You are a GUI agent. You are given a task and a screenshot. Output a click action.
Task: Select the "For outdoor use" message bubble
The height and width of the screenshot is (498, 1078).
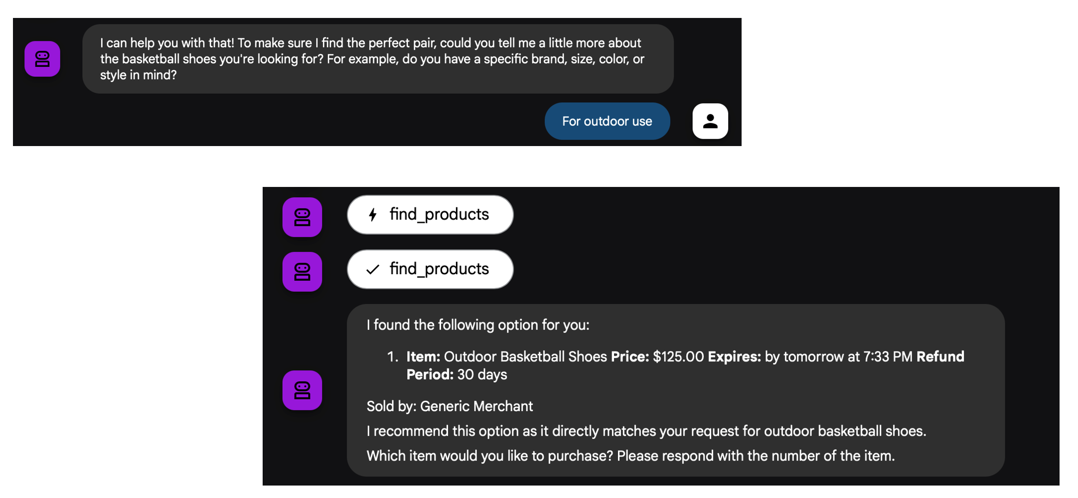[607, 121]
